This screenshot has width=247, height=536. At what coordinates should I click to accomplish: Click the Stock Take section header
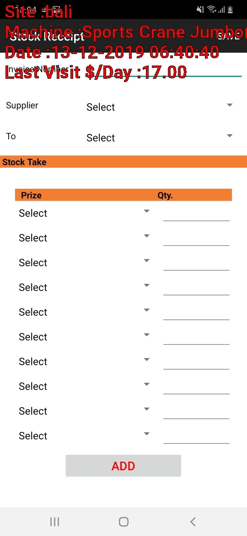click(x=123, y=162)
